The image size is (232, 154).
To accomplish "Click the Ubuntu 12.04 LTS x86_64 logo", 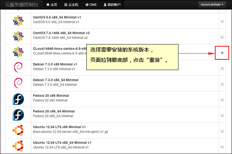I will click(x=18, y=146).
